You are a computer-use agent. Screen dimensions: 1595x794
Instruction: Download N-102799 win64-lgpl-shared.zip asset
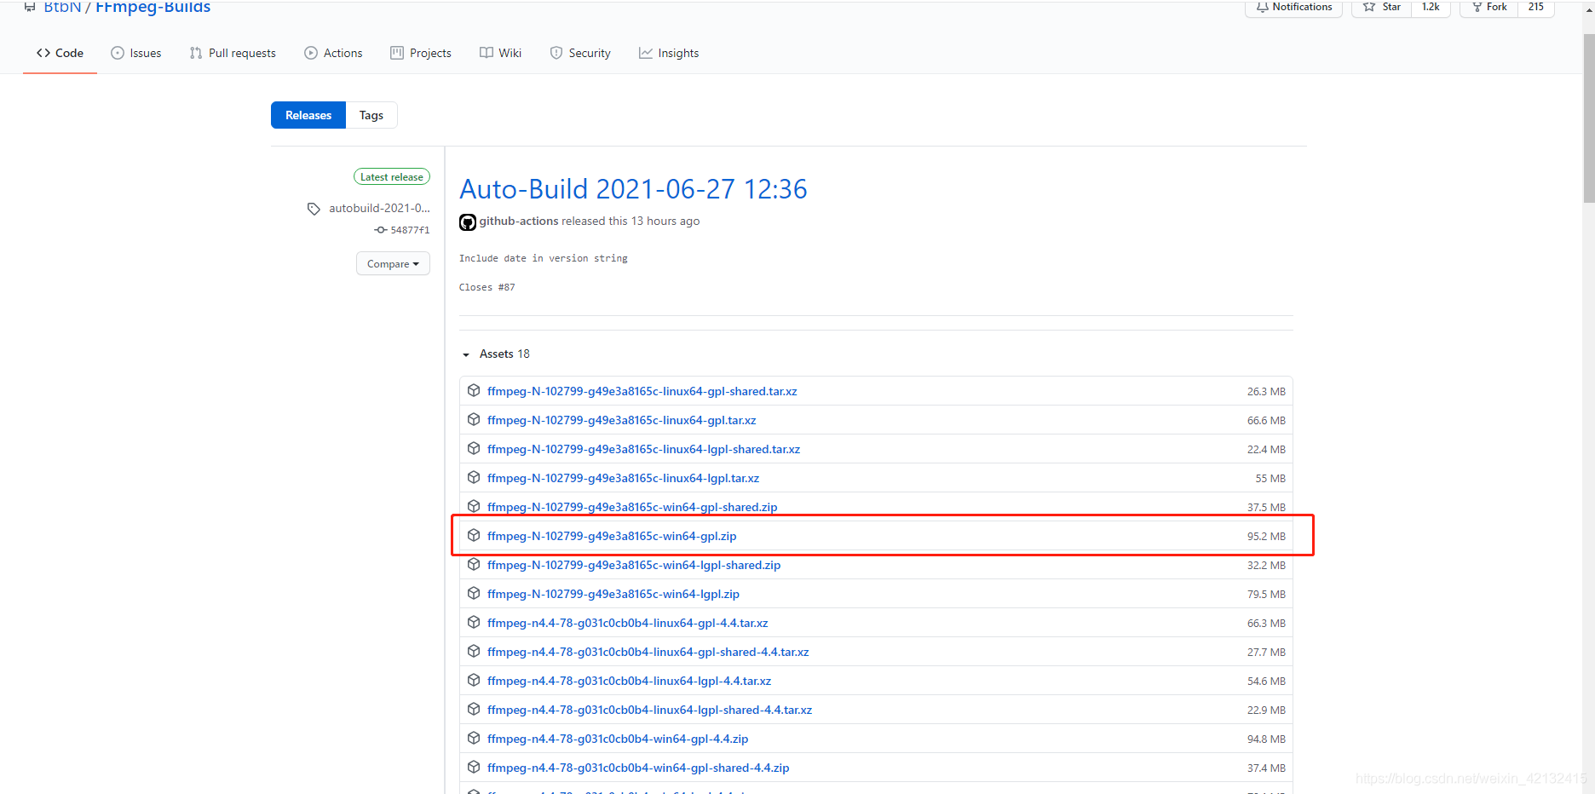634,565
